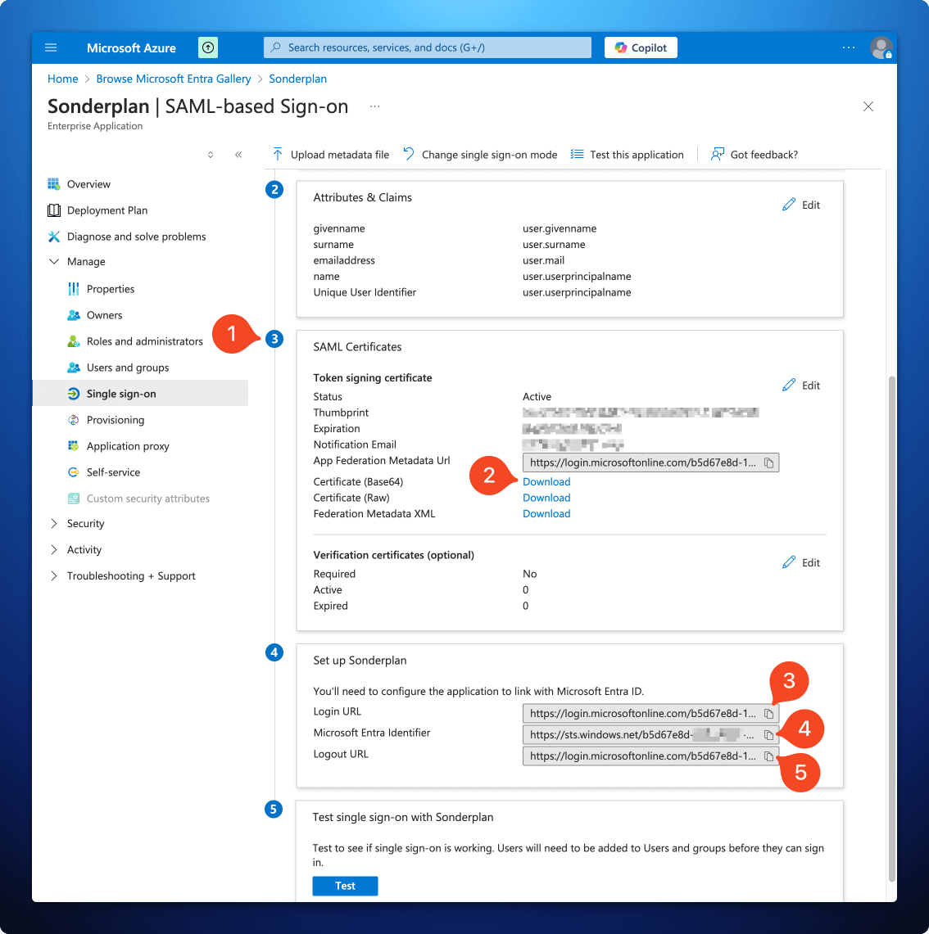Download the Certificate (Base64)
The height and width of the screenshot is (934, 929).
click(546, 481)
